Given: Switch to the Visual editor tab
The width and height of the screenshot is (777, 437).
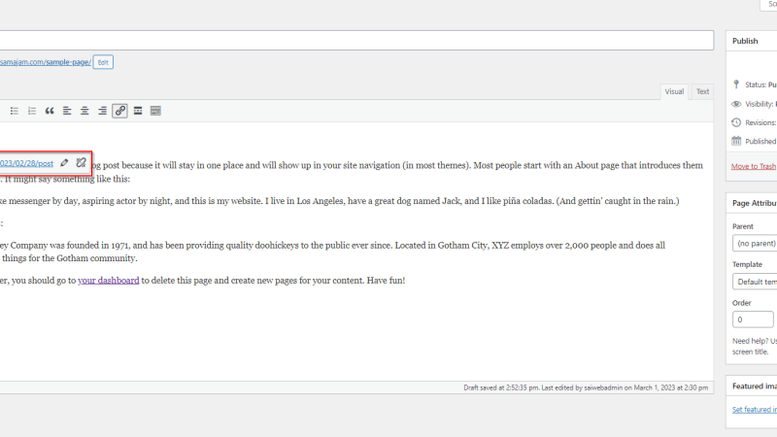Looking at the screenshot, I should 674,91.
